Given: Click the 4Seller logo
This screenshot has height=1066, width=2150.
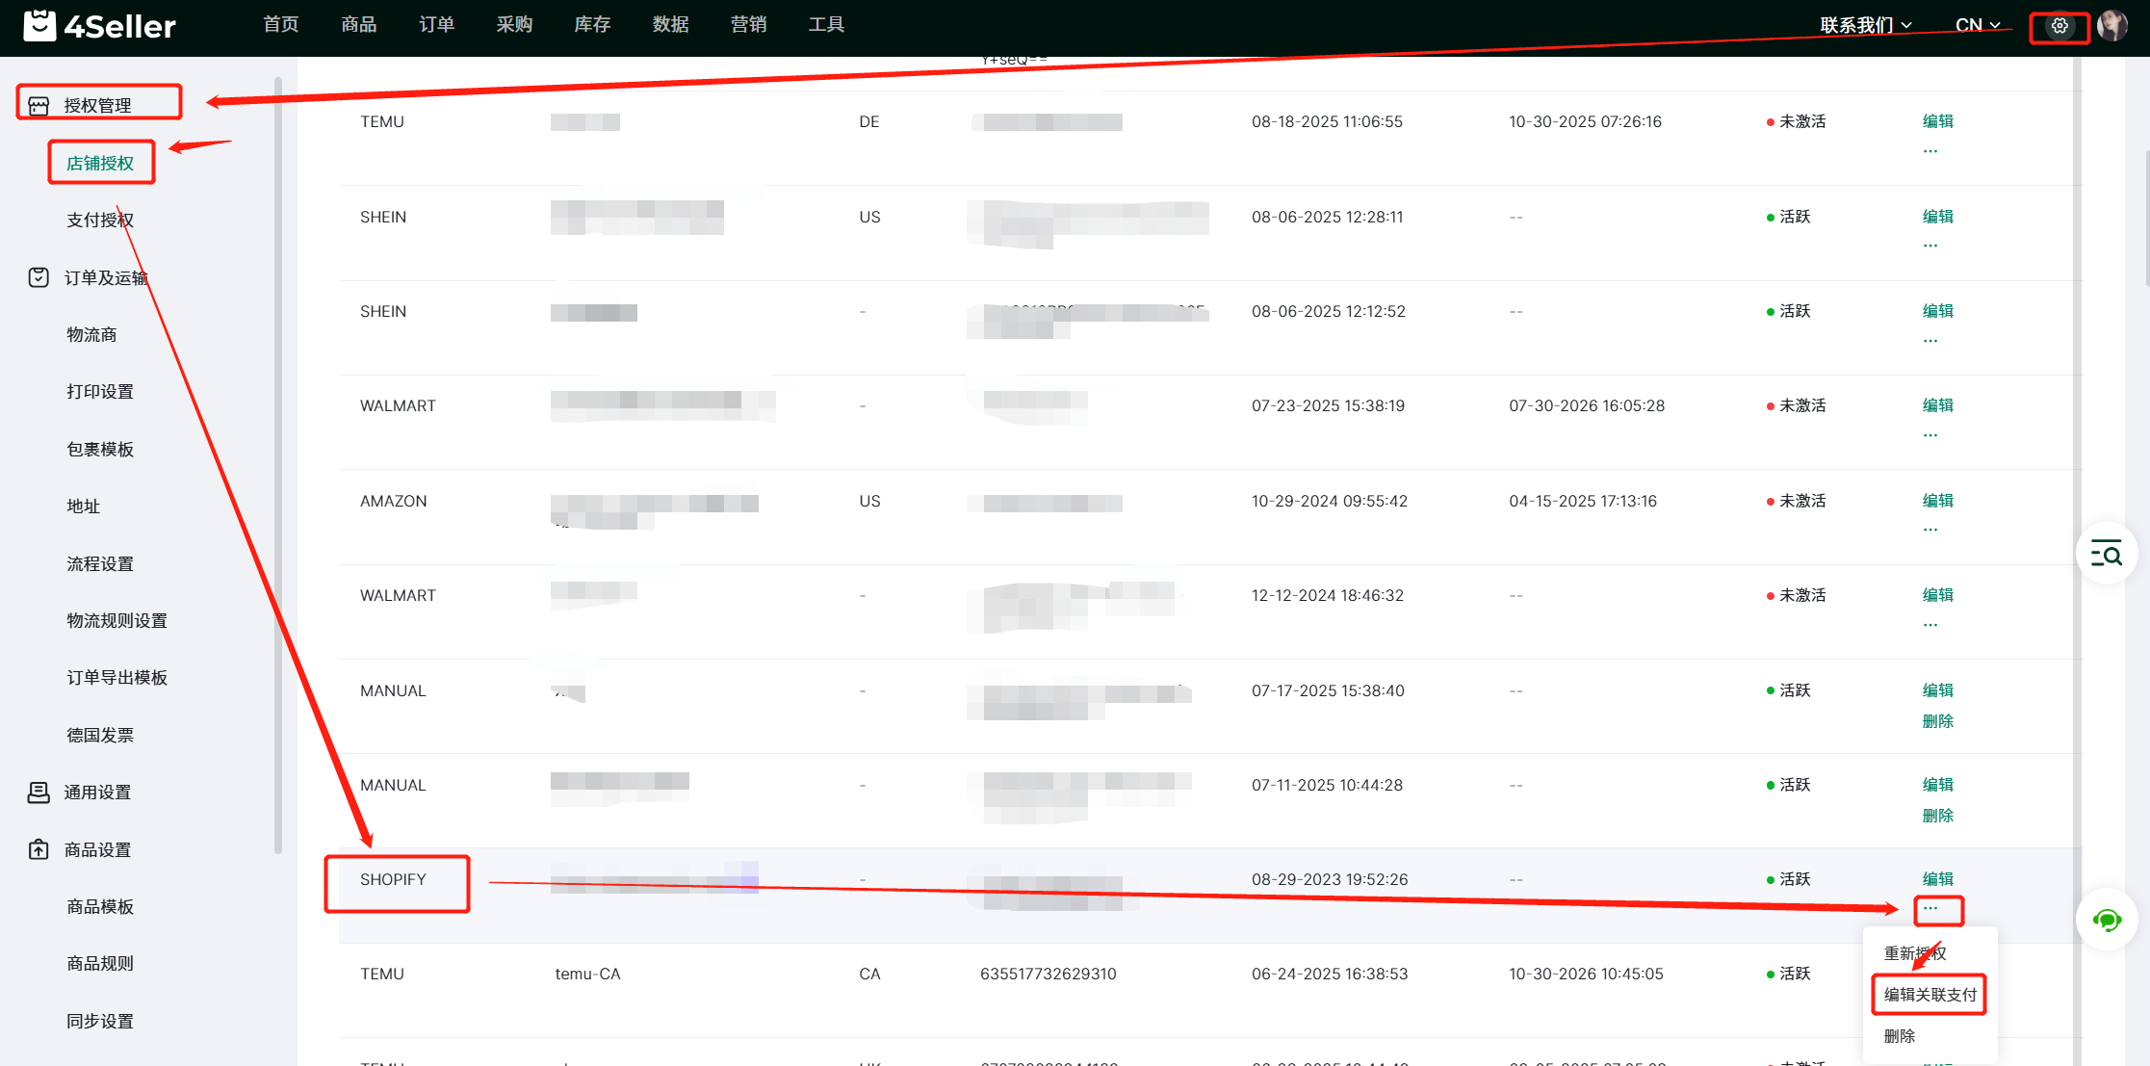Looking at the screenshot, I should point(100,26).
